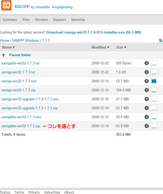This screenshot has height=194, width=163.
Task: Go to Home breadcrumb
Action: [x=4, y=40]
